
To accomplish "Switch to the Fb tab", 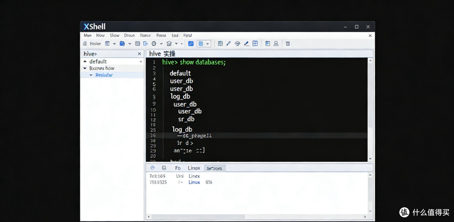I will [x=178, y=168].
